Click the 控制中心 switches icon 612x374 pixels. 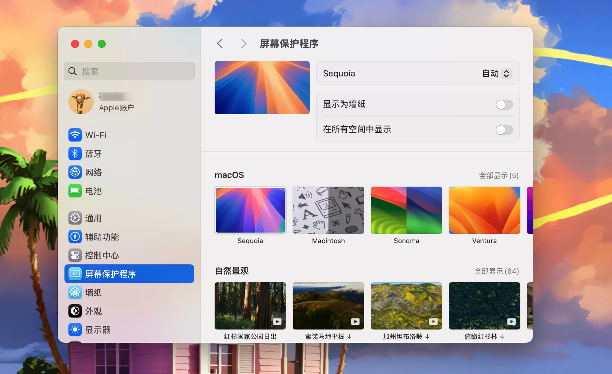click(75, 255)
